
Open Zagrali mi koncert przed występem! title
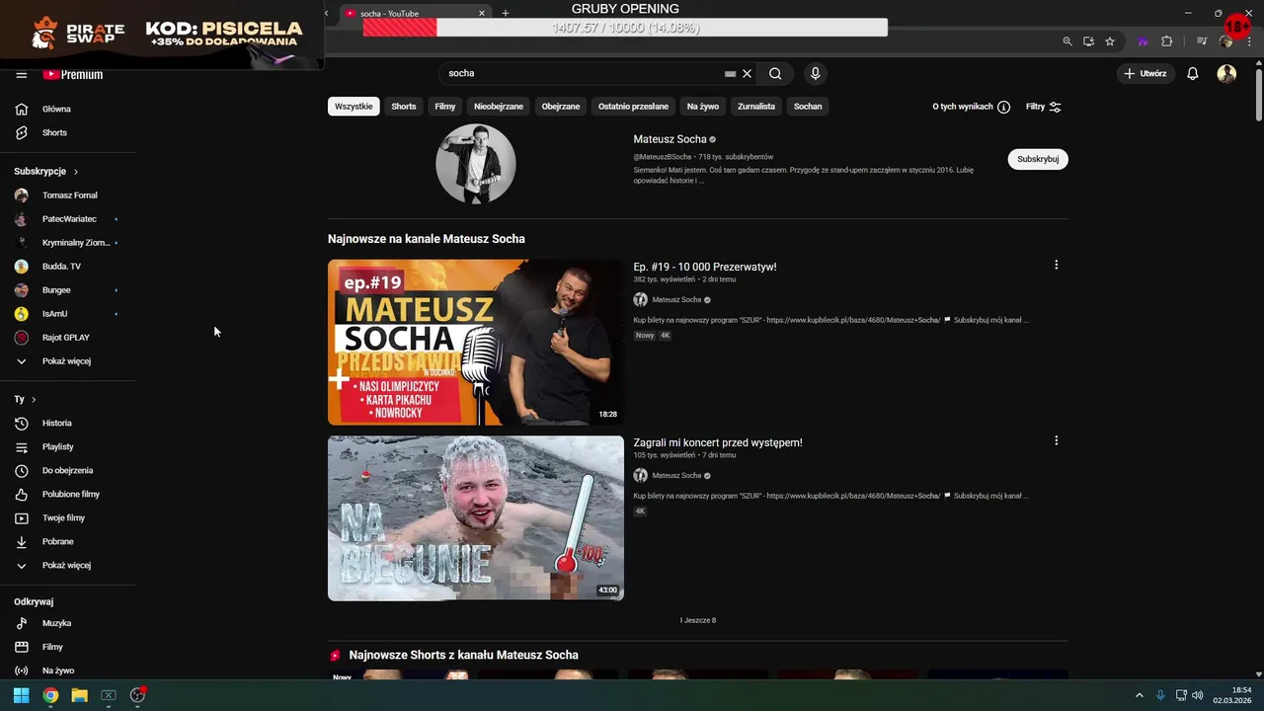click(718, 442)
